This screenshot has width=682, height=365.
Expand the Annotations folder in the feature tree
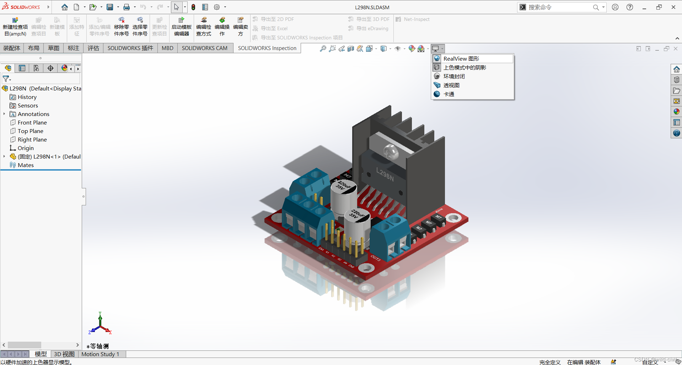(4, 114)
